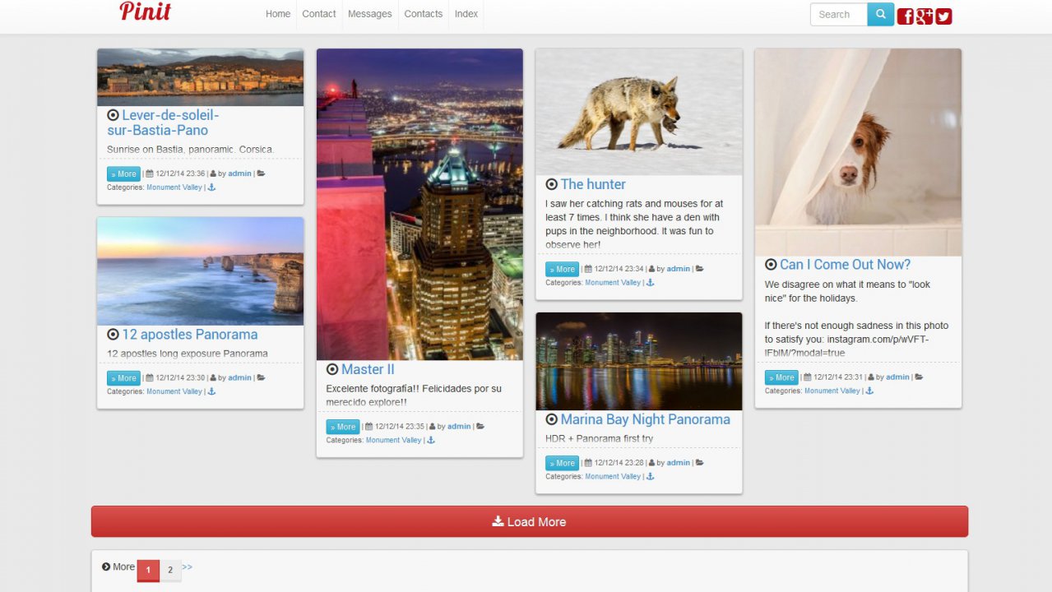Open the Twitter social icon
Screen dimensions: 1052x592
pos(943,16)
